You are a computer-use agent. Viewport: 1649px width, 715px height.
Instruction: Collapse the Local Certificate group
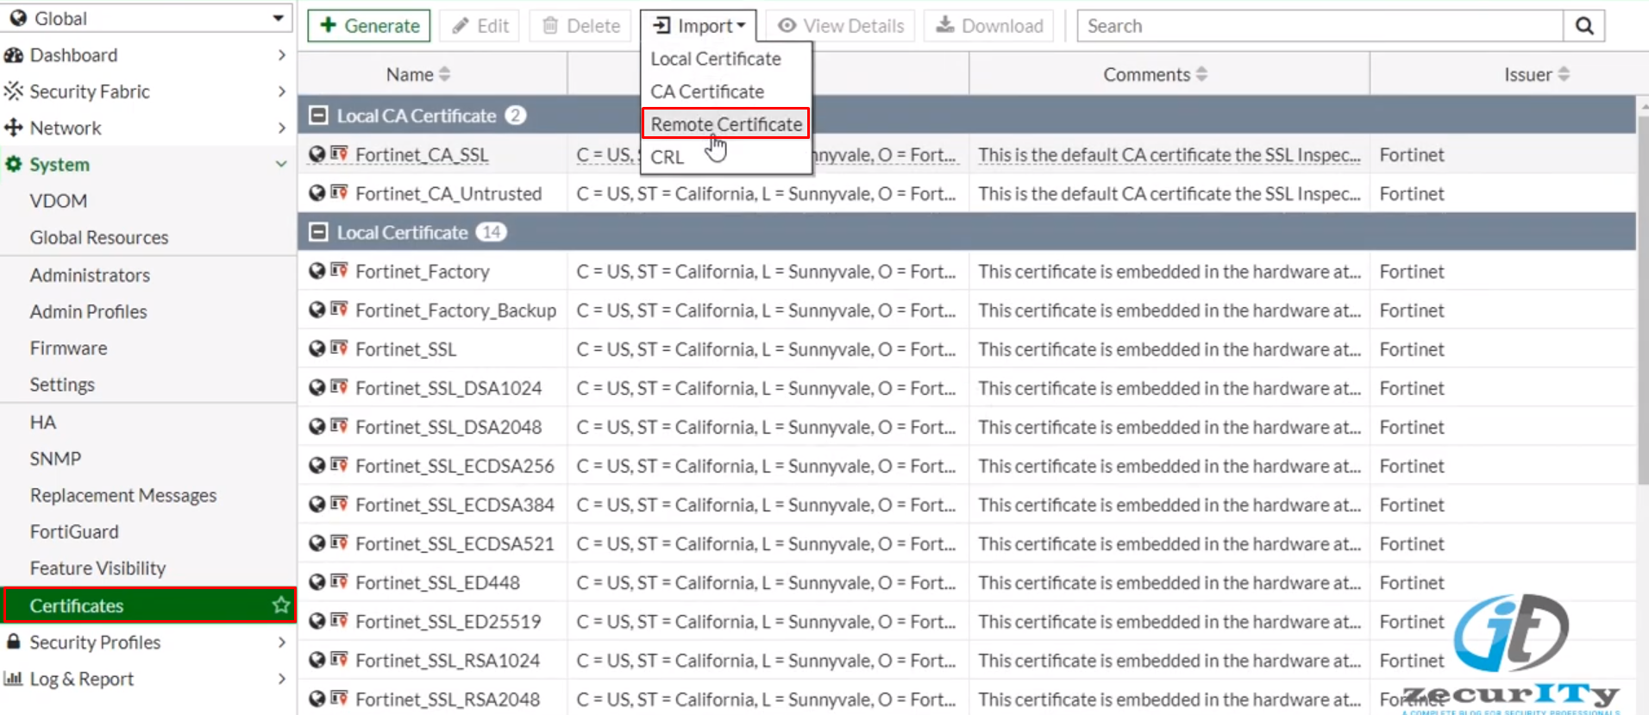pos(319,232)
